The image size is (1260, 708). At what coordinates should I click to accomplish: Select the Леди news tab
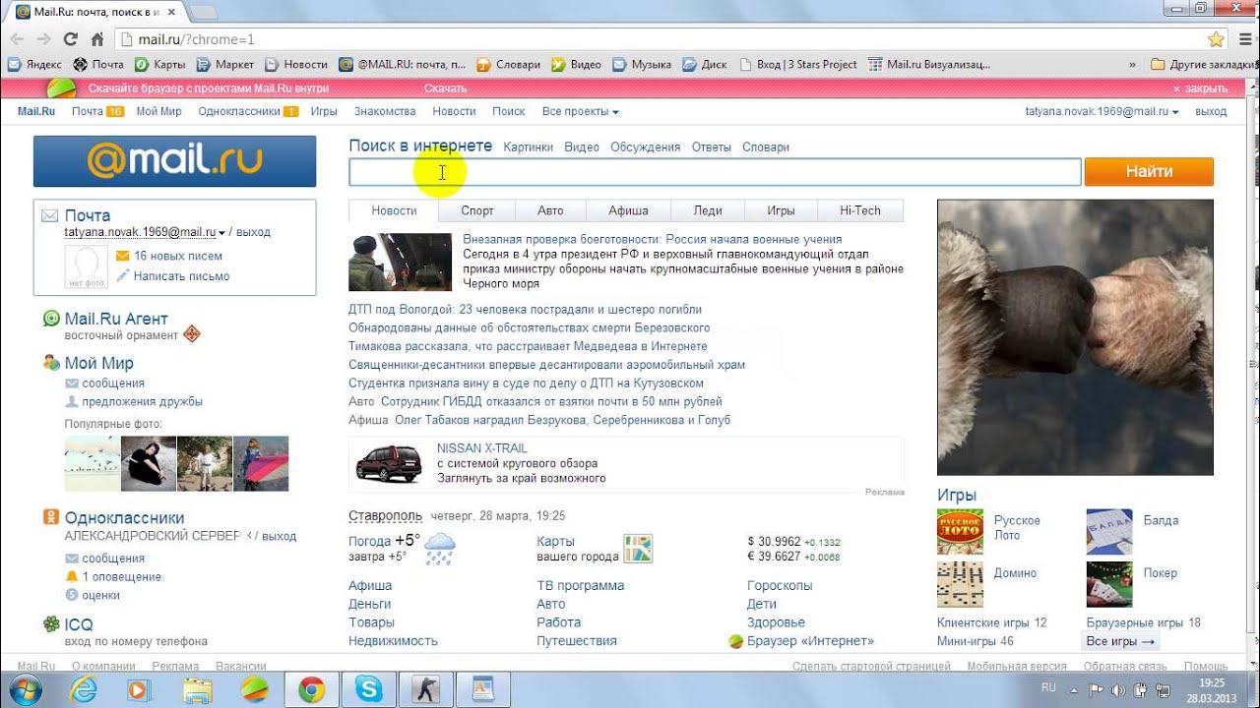coord(707,210)
